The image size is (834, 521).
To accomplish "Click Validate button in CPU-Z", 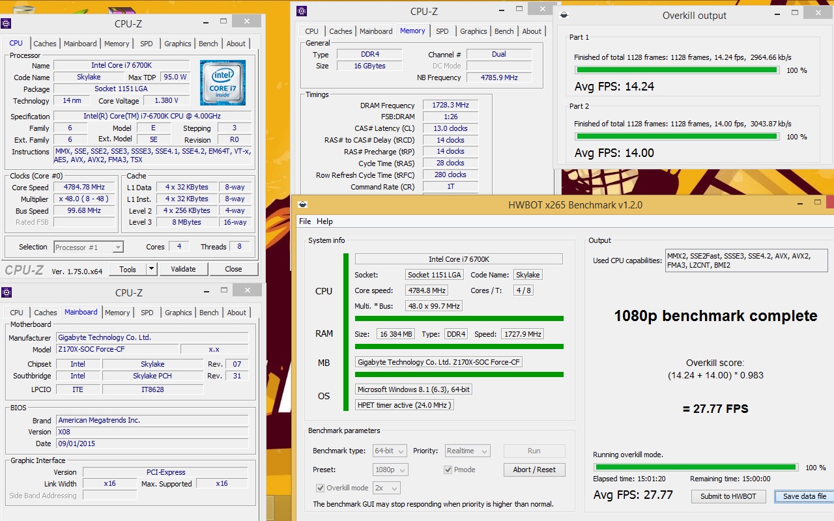I will pos(183,269).
